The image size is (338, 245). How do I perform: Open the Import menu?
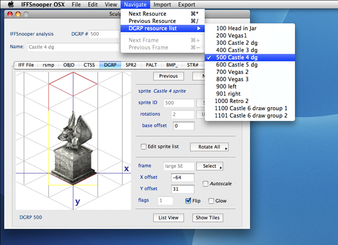tap(162, 4)
